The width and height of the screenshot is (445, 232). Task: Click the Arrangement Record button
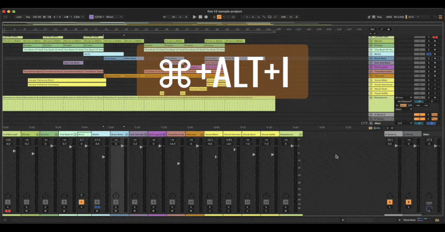click(206, 17)
